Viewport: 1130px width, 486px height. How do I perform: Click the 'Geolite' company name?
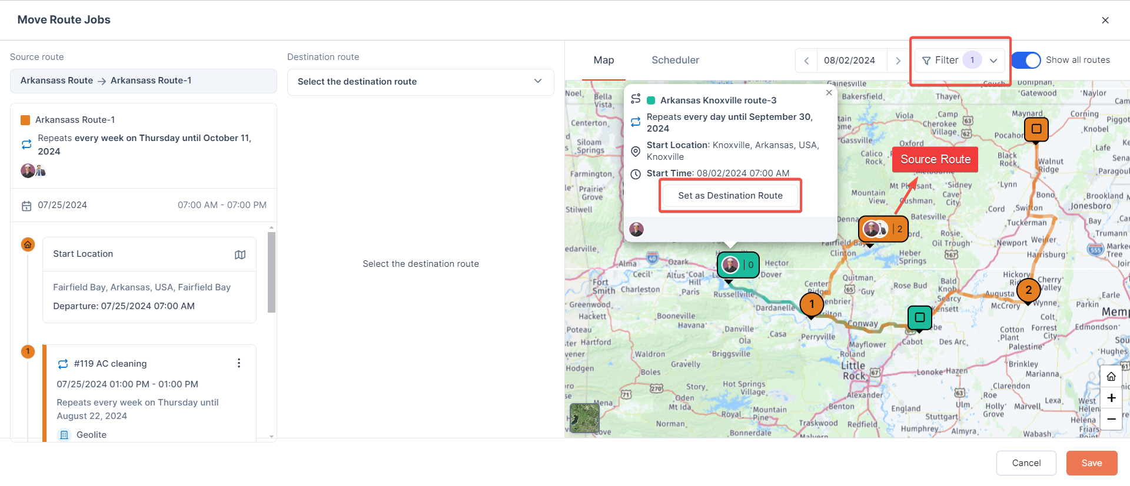click(91, 435)
